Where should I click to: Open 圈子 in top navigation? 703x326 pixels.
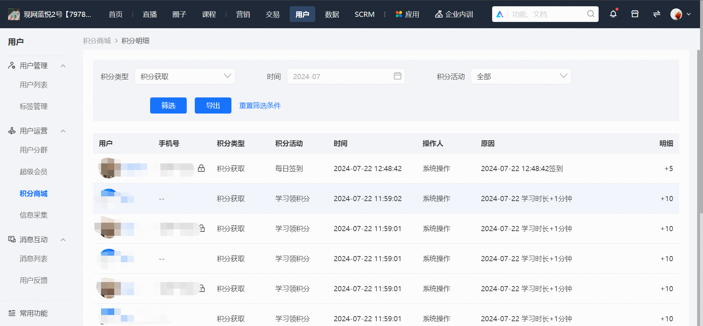coord(179,14)
